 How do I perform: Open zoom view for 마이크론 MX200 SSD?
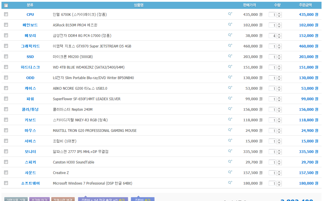point(230,56)
